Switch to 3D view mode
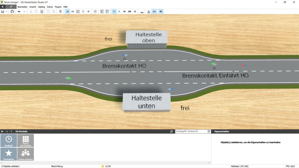 (67, 12)
